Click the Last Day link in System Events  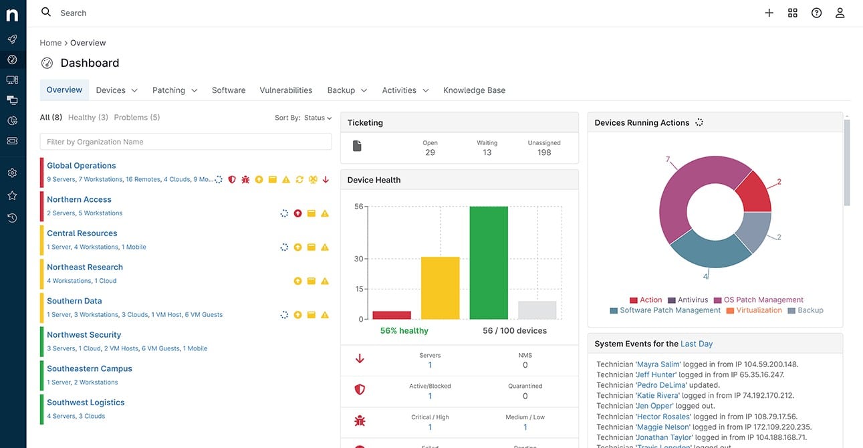(697, 344)
